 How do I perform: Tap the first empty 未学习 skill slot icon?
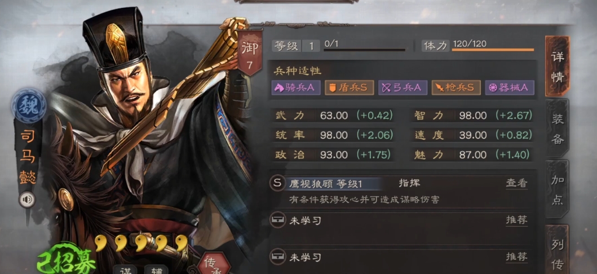tap(277, 220)
